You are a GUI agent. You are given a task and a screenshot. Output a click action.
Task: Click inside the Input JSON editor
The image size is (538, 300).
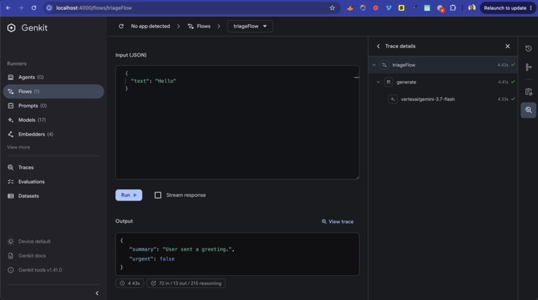(x=238, y=122)
